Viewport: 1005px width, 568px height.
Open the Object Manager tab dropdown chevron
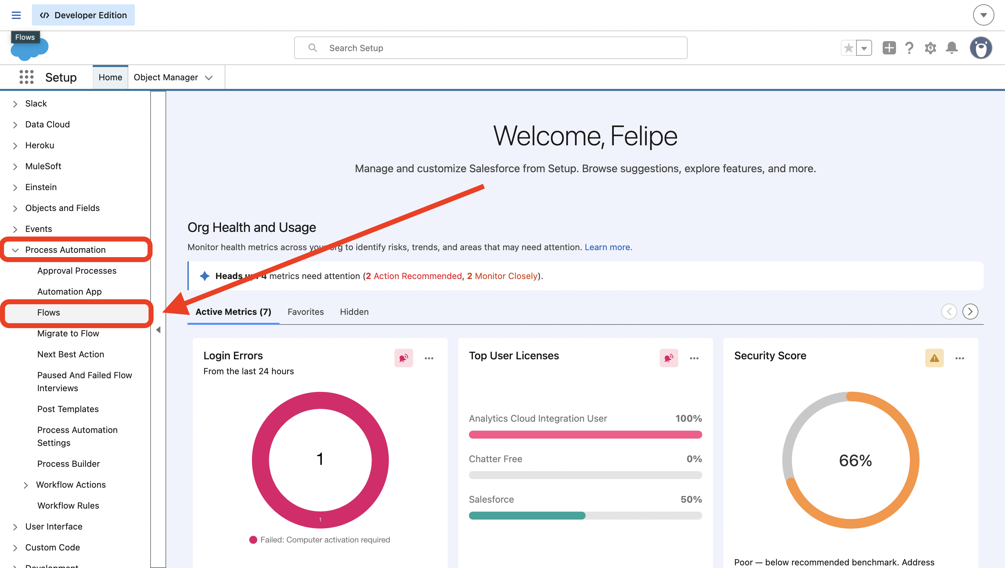(209, 78)
